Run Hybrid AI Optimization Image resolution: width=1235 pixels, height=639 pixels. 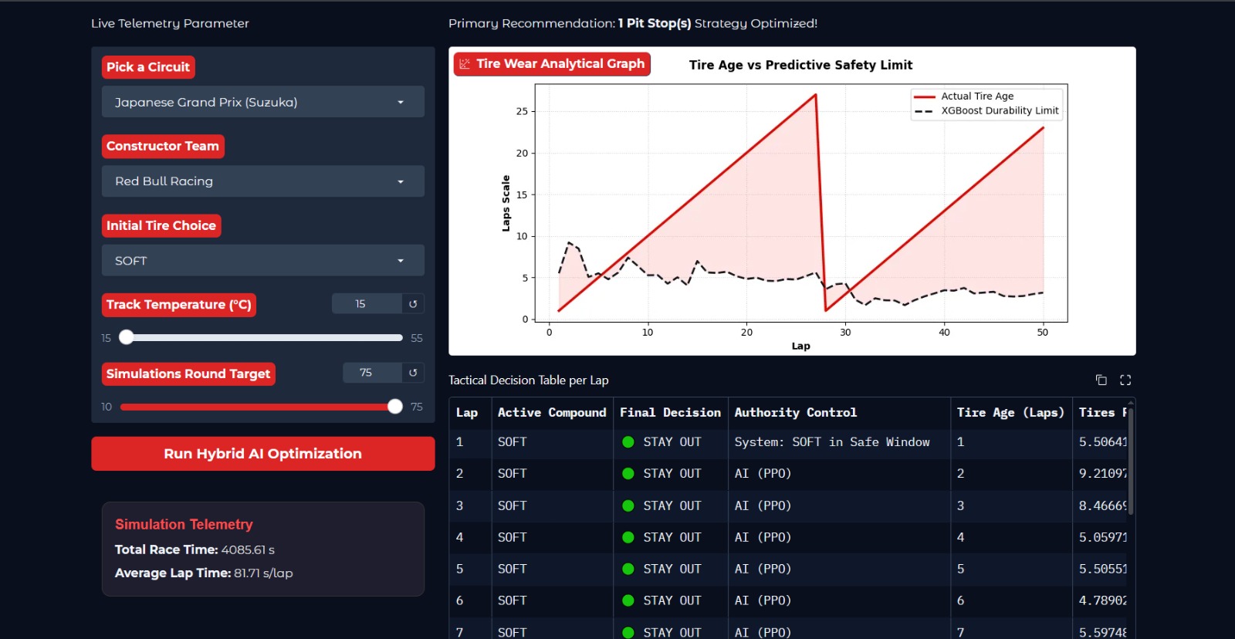tap(263, 454)
